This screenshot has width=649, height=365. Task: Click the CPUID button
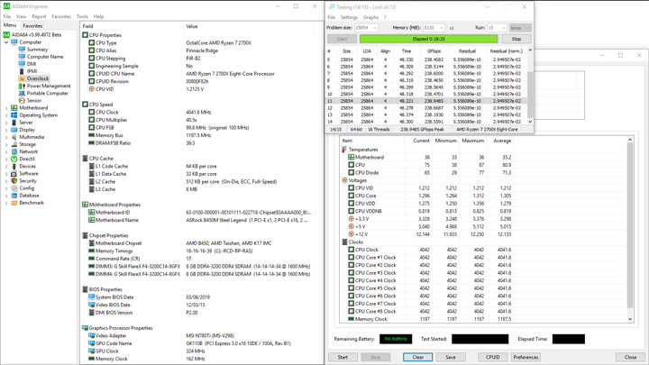tap(492, 357)
